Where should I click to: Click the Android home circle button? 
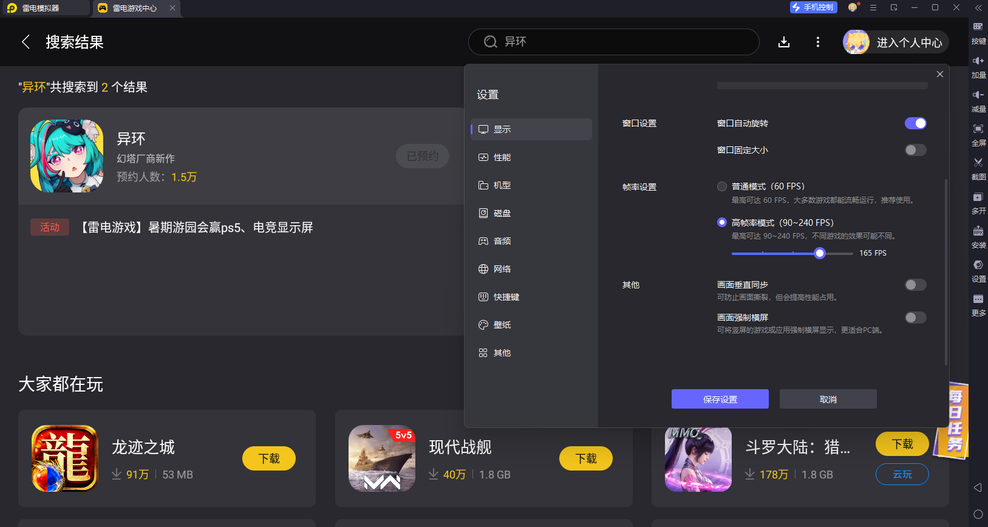click(978, 514)
